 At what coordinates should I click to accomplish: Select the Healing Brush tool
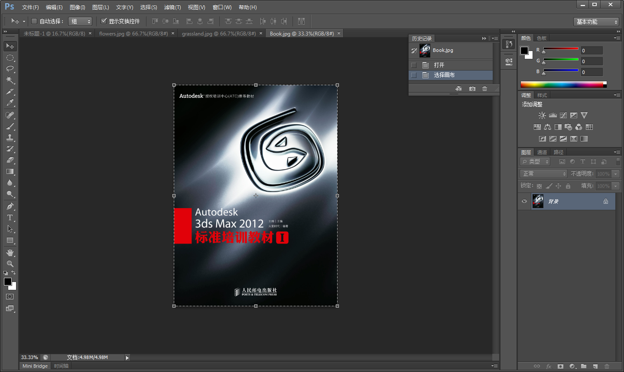tap(10, 115)
